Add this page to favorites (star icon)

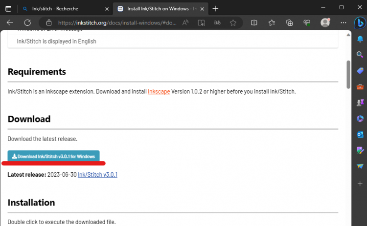(x=233, y=22)
